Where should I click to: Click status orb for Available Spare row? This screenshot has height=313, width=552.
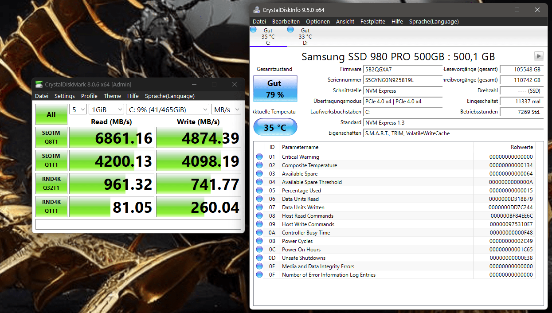[x=259, y=173]
